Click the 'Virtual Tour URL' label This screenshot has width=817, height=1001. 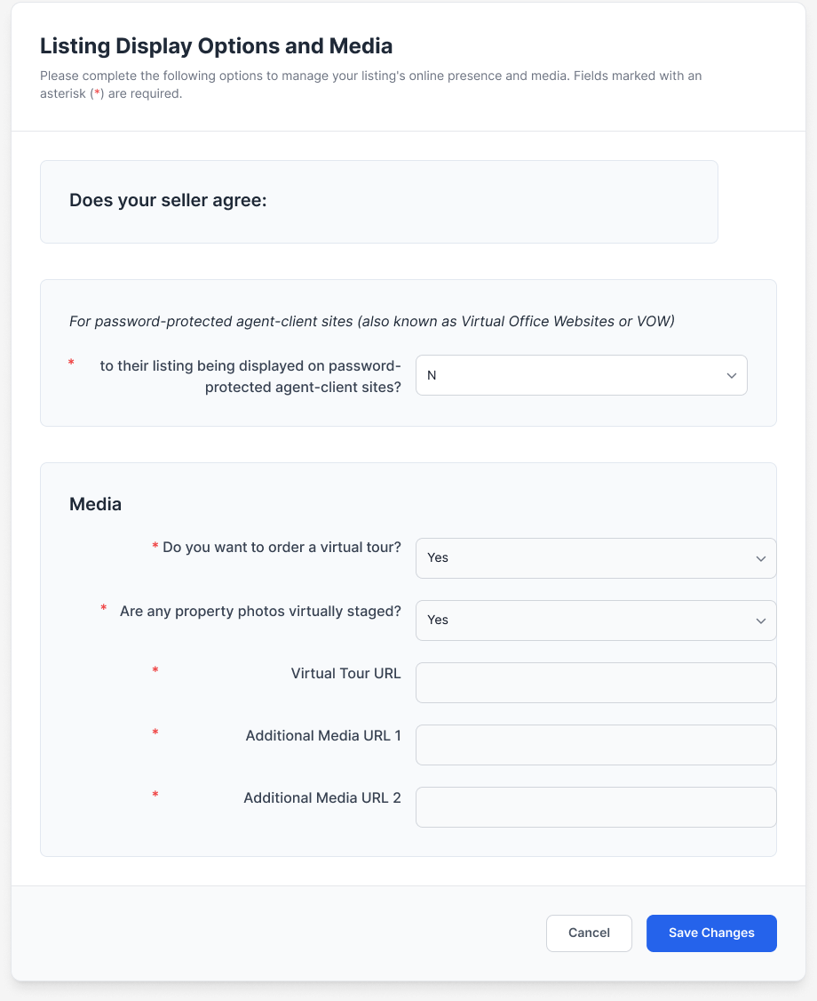pyautogui.click(x=345, y=674)
